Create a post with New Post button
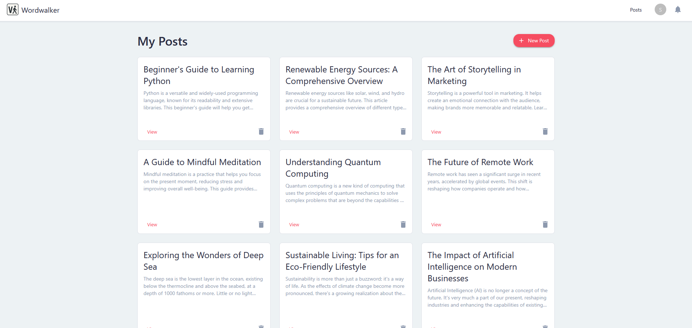 point(534,41)
